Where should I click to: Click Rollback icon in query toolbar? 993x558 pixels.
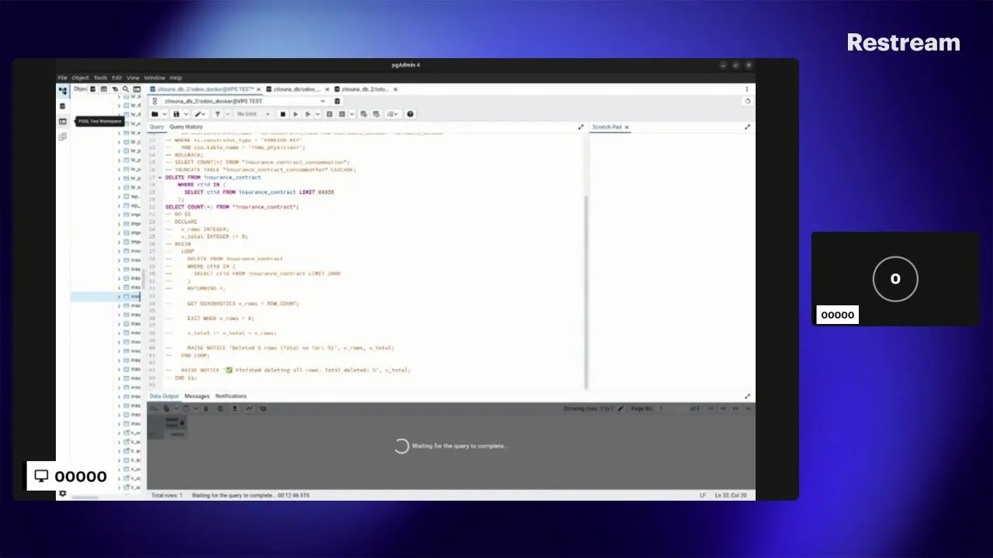point(376,114)
